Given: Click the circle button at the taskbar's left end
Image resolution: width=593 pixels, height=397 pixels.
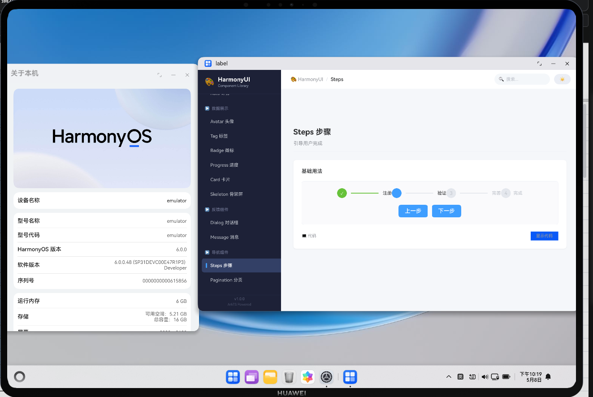Looking at the screenshot, I should 19,377.
